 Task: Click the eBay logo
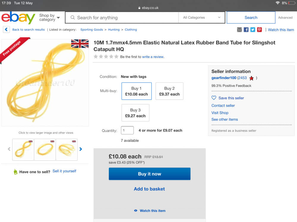click(18, 17)
